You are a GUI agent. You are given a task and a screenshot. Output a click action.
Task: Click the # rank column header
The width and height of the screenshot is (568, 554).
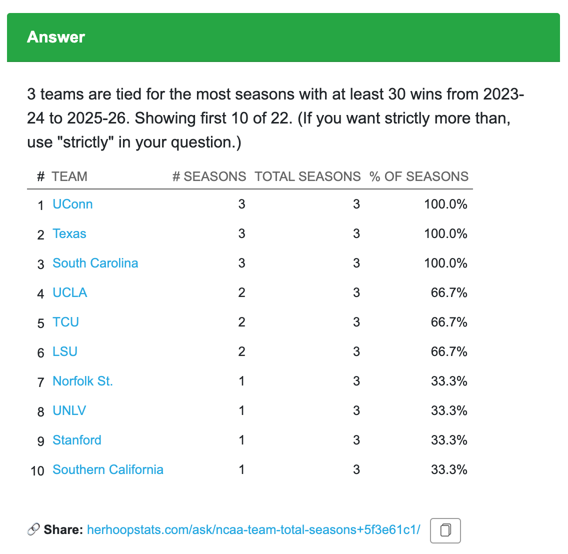(x=40, y=176)
